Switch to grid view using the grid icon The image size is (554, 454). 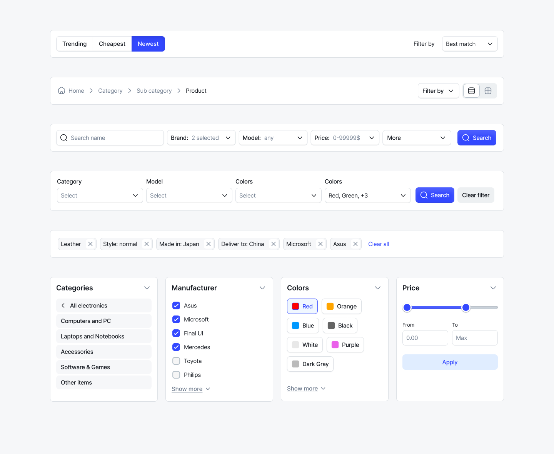tap(488, 91)
